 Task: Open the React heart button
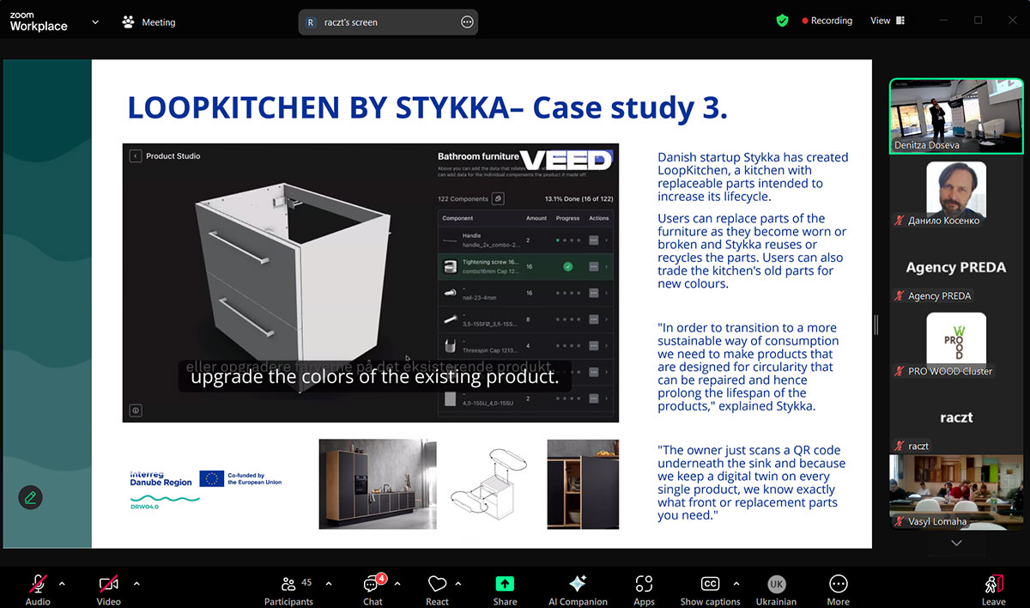coord(437,589)
